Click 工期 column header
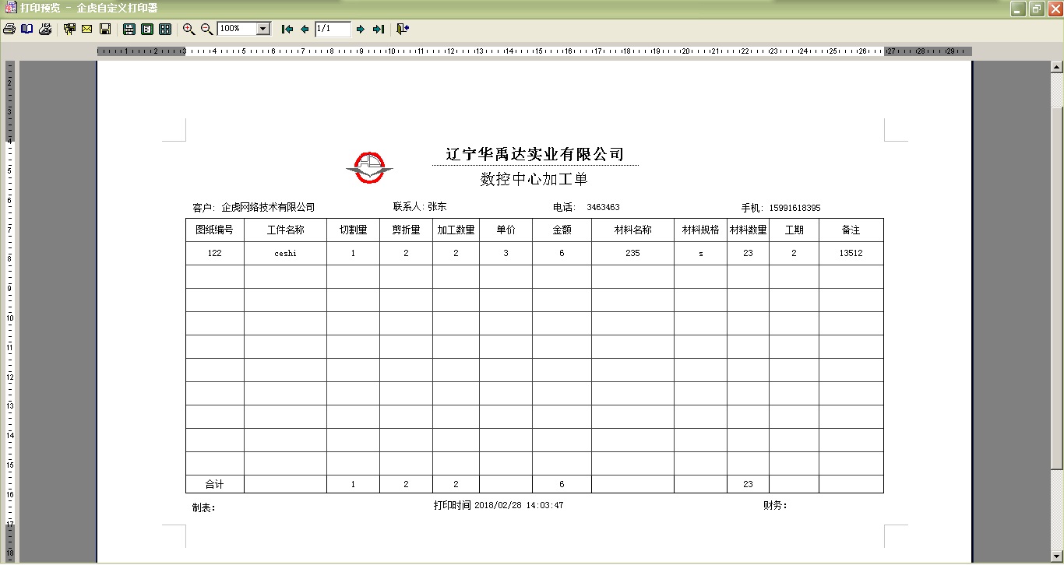Image resolution: width=1064 pixels, height=565 pixels. pos(794,230)
